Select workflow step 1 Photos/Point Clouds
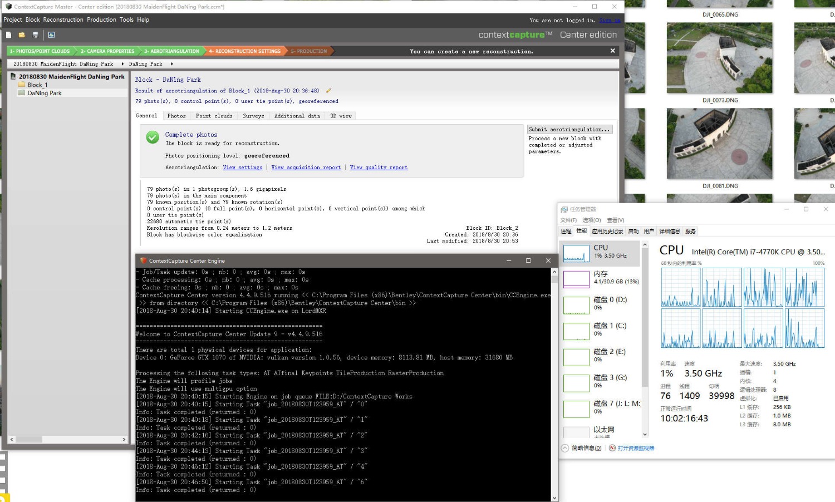This screenshot has width=835, height=502. point(40,51)
